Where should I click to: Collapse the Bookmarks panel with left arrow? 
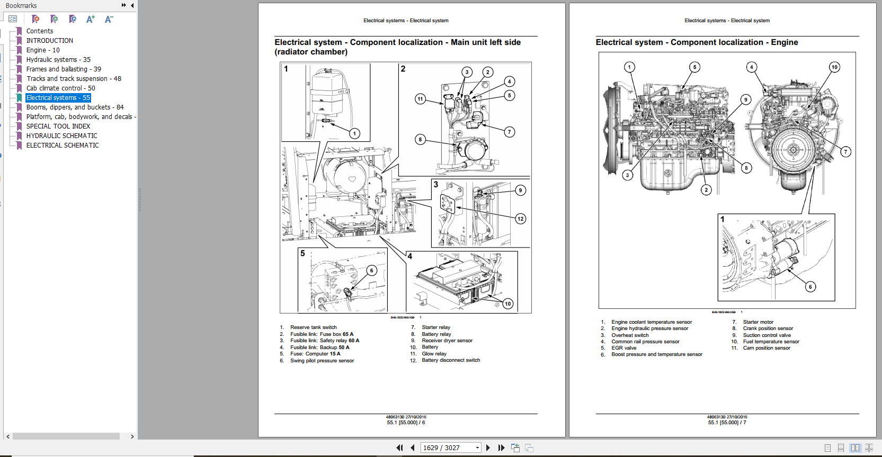click(x=132, y=5)
